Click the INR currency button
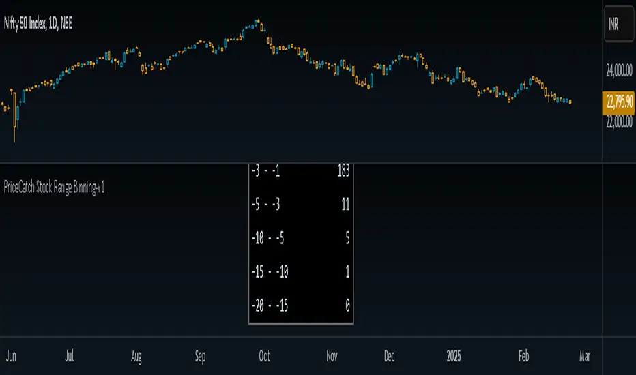Viewport: 636px width, 375px height. pyautogui.click(x=618, y=24)
